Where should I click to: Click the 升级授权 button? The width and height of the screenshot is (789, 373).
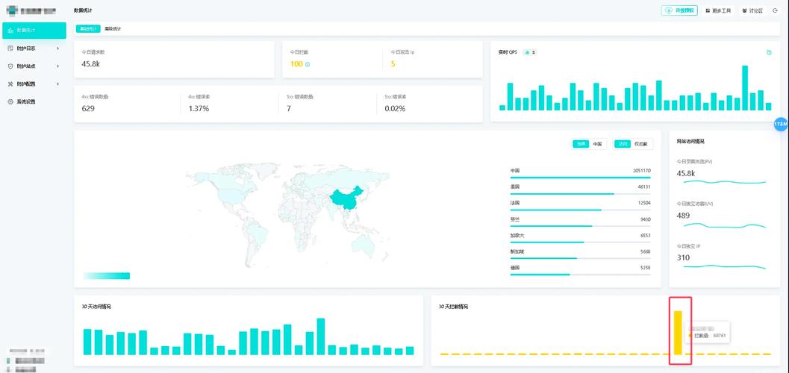coord(679,10)
